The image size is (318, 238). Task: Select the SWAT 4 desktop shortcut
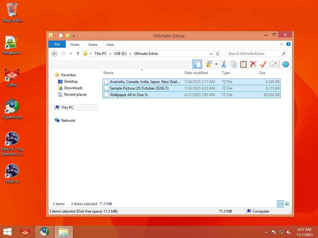pos(12,174)
